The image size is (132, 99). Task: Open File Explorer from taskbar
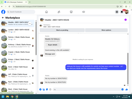8,97
